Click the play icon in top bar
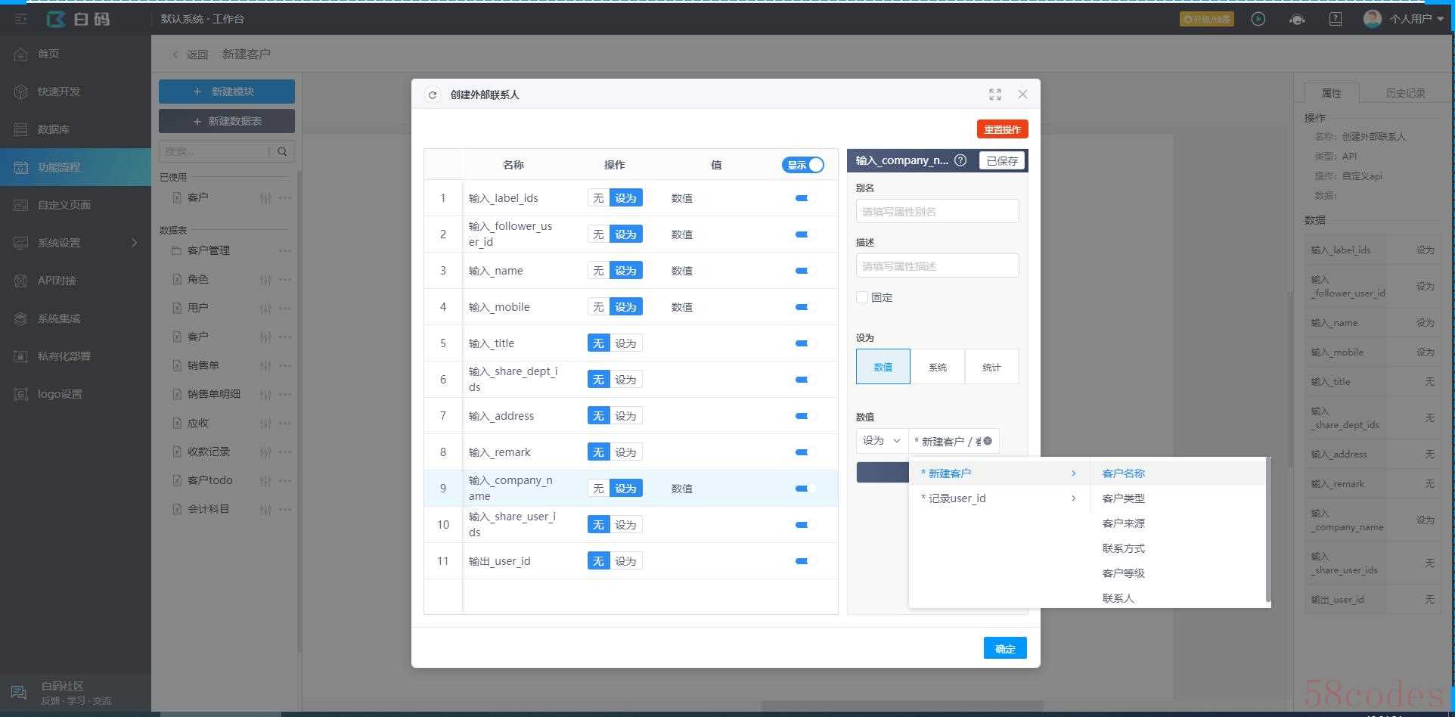The image size is (1455, 717). pos(1258,19)
